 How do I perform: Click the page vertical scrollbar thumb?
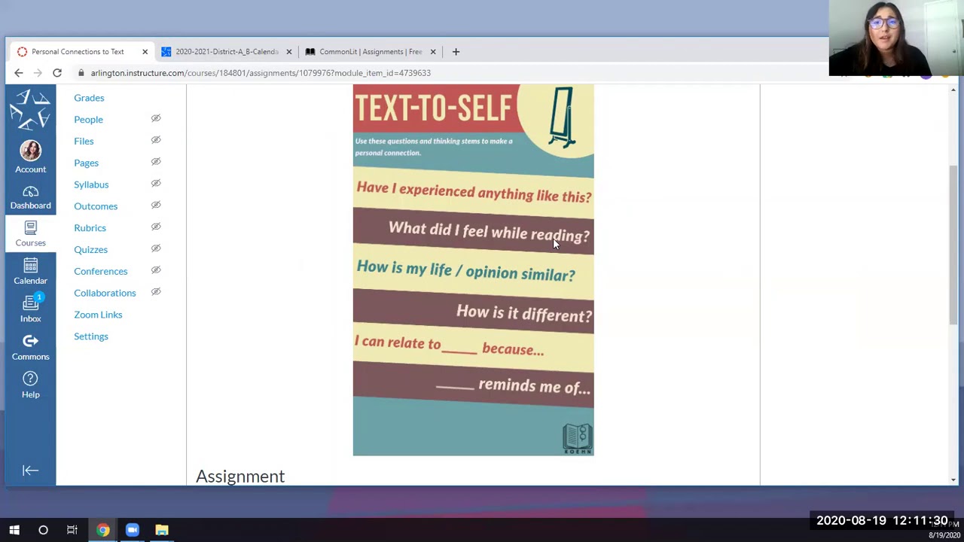tap(953, 245)
